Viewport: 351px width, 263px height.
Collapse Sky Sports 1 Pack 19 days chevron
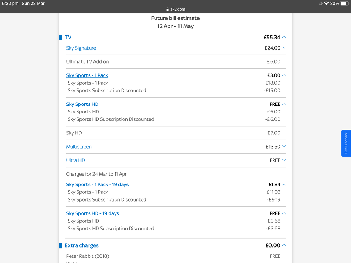pos(284,185)
